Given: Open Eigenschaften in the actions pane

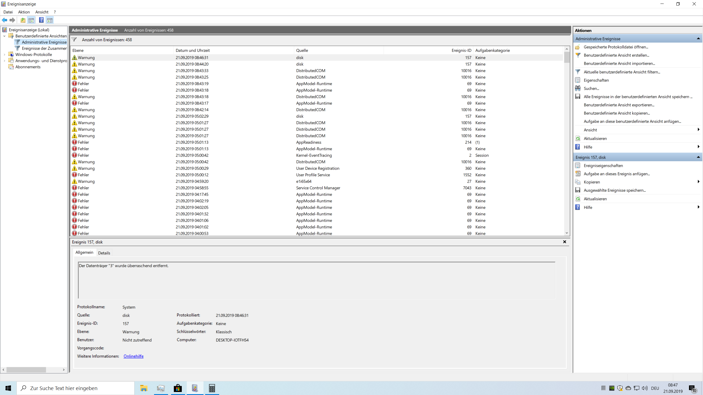Looking at the screenshot, I should pyautogui.click(x=596, y=80).
